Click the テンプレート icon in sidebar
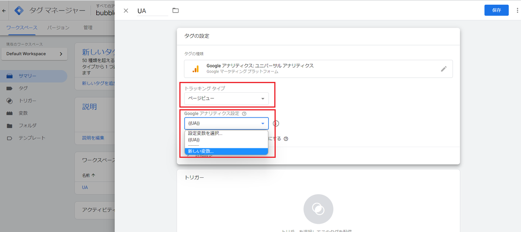 tap(10, 138)
